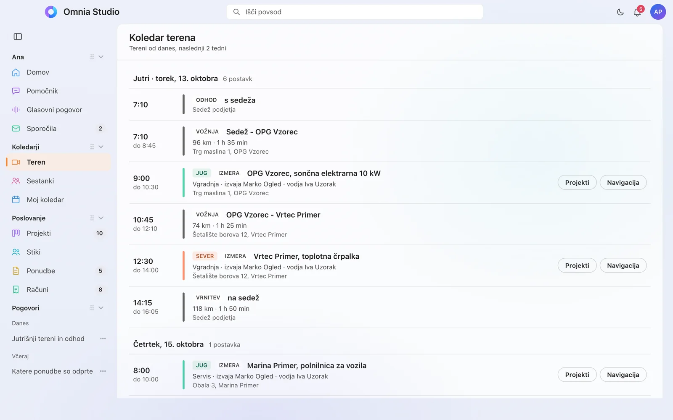This screenshot has height=420, width=673.
Task: Click the Računi receipt icon
Action: coord(16,289)
